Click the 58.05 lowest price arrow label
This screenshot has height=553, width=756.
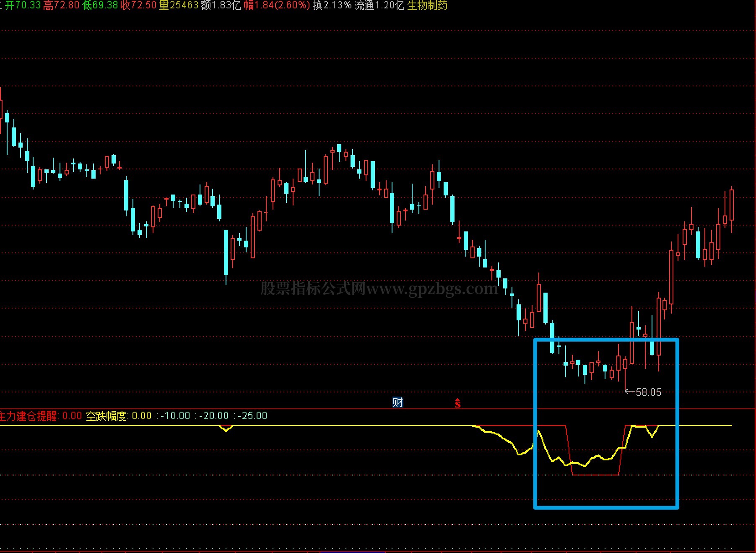coord(643,392)
